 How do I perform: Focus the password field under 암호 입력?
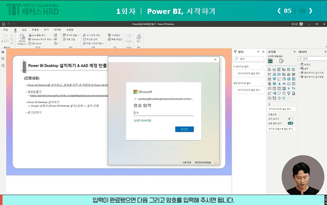(163, 113)
